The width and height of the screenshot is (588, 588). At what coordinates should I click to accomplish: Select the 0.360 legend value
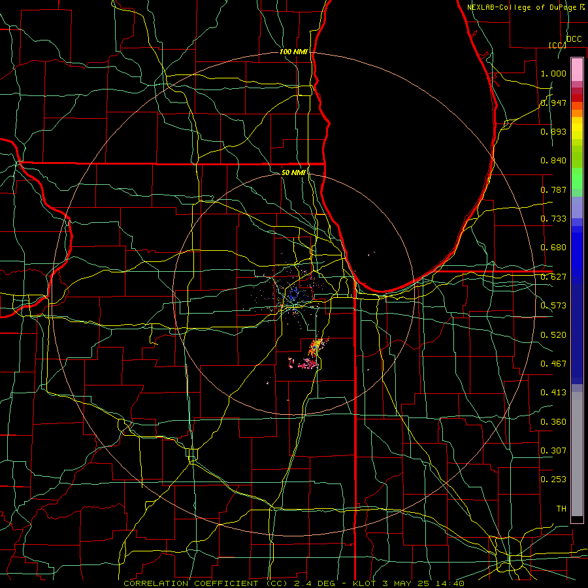[553, 422]
